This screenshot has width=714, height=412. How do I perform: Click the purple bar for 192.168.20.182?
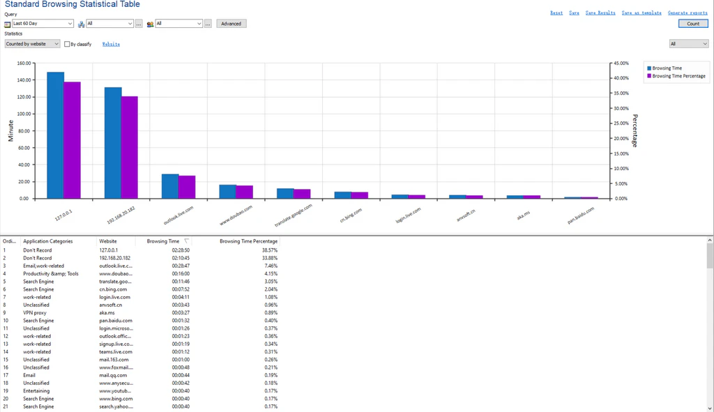(129, 148)
